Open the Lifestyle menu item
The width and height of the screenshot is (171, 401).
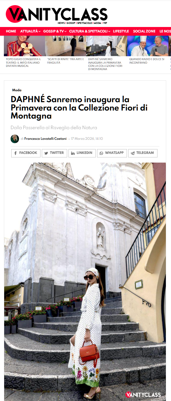pyautogui.click(x=121, y=31)
